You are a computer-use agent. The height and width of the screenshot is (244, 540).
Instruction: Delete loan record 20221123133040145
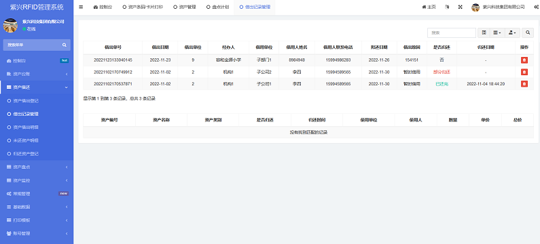point(524,60)
